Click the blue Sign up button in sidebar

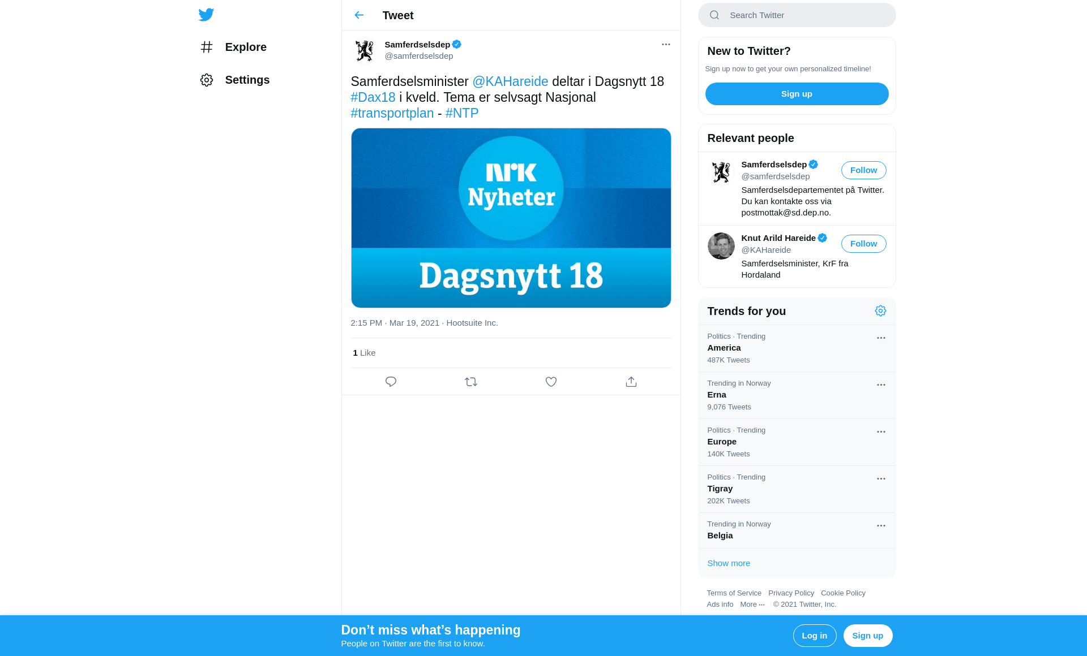coord(797,94)
